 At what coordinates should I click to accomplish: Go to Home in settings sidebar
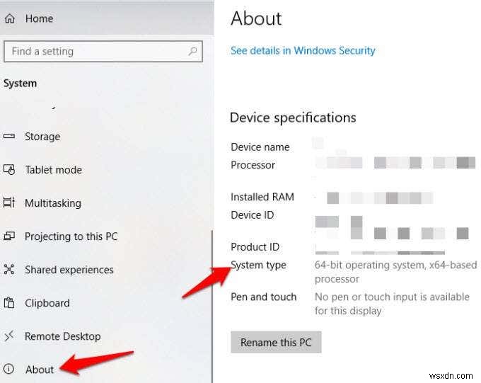point(40,18)
